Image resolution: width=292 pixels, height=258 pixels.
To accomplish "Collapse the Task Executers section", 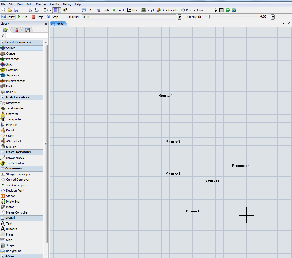I will 2,97.
